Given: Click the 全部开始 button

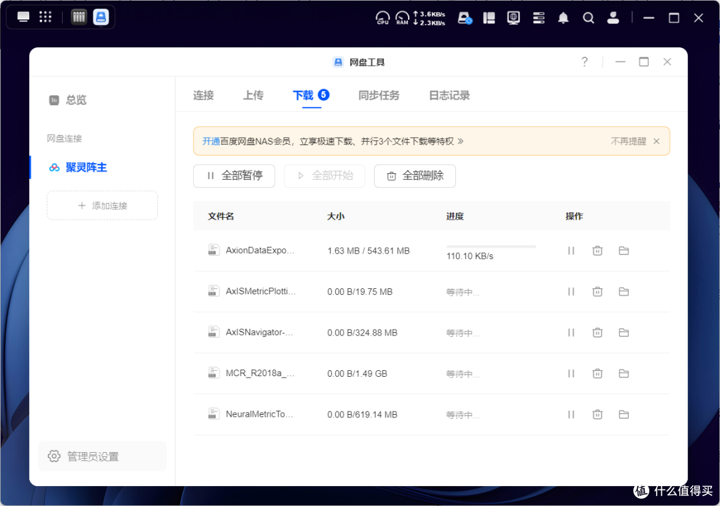Looking at the screenshot, I should click(325, 176).
